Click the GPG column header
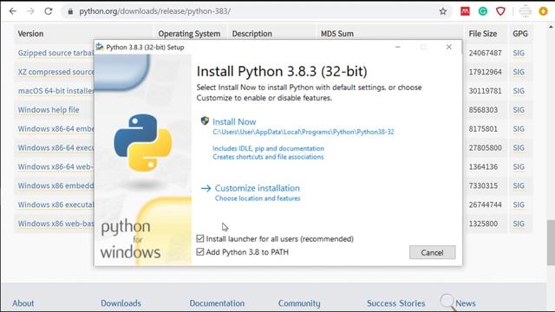This screenshot has height=312, width=555. click(520, 34)
